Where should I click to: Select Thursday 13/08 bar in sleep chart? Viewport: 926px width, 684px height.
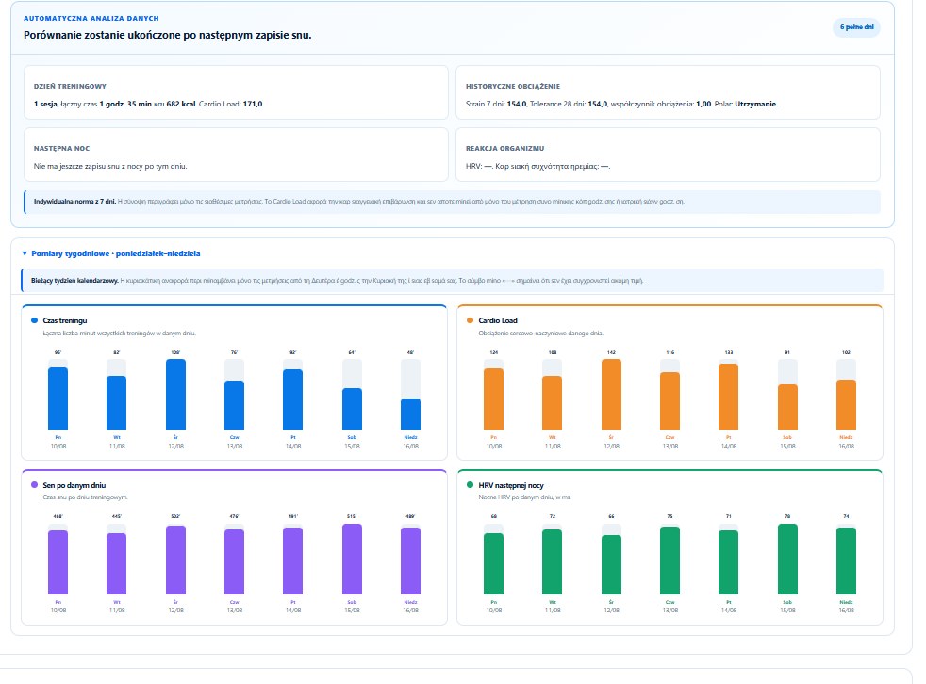[x=235, y=562]
